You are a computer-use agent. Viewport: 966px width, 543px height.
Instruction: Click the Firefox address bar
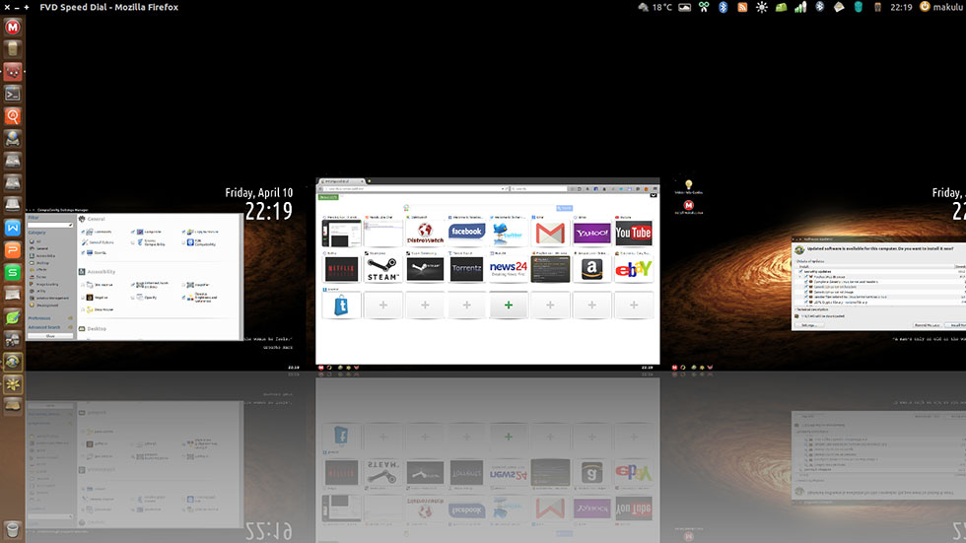click(x=416, y=189)
